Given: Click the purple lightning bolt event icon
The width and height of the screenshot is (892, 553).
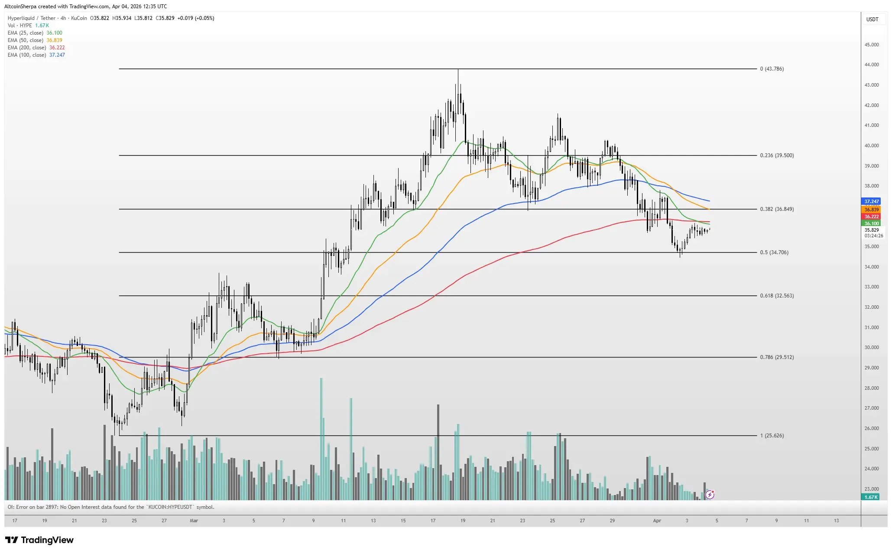Looking at the screenshot, I should point(710,495).
